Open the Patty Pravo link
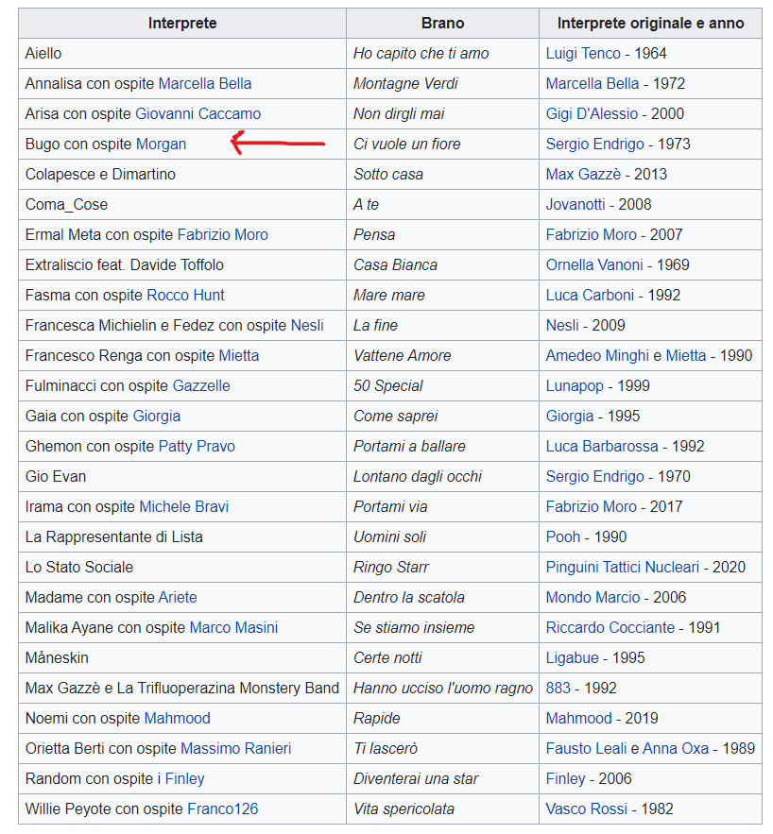 pyautogui.click(x=197, y=447)
